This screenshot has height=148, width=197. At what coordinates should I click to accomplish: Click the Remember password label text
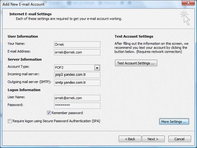pos(67,113)
